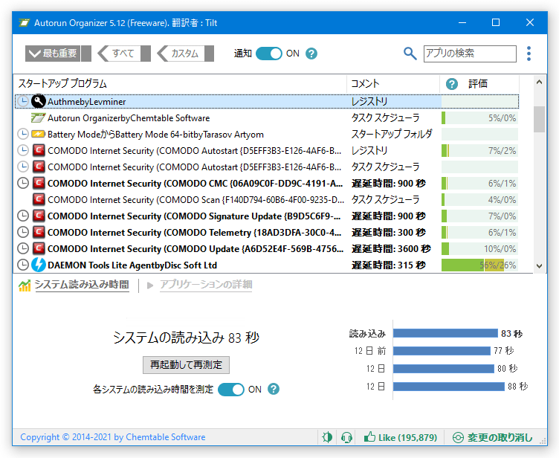This screenshot has height=458, width=559.
Task: Open the three-dot options menu
Action: (x=529, y=54)
